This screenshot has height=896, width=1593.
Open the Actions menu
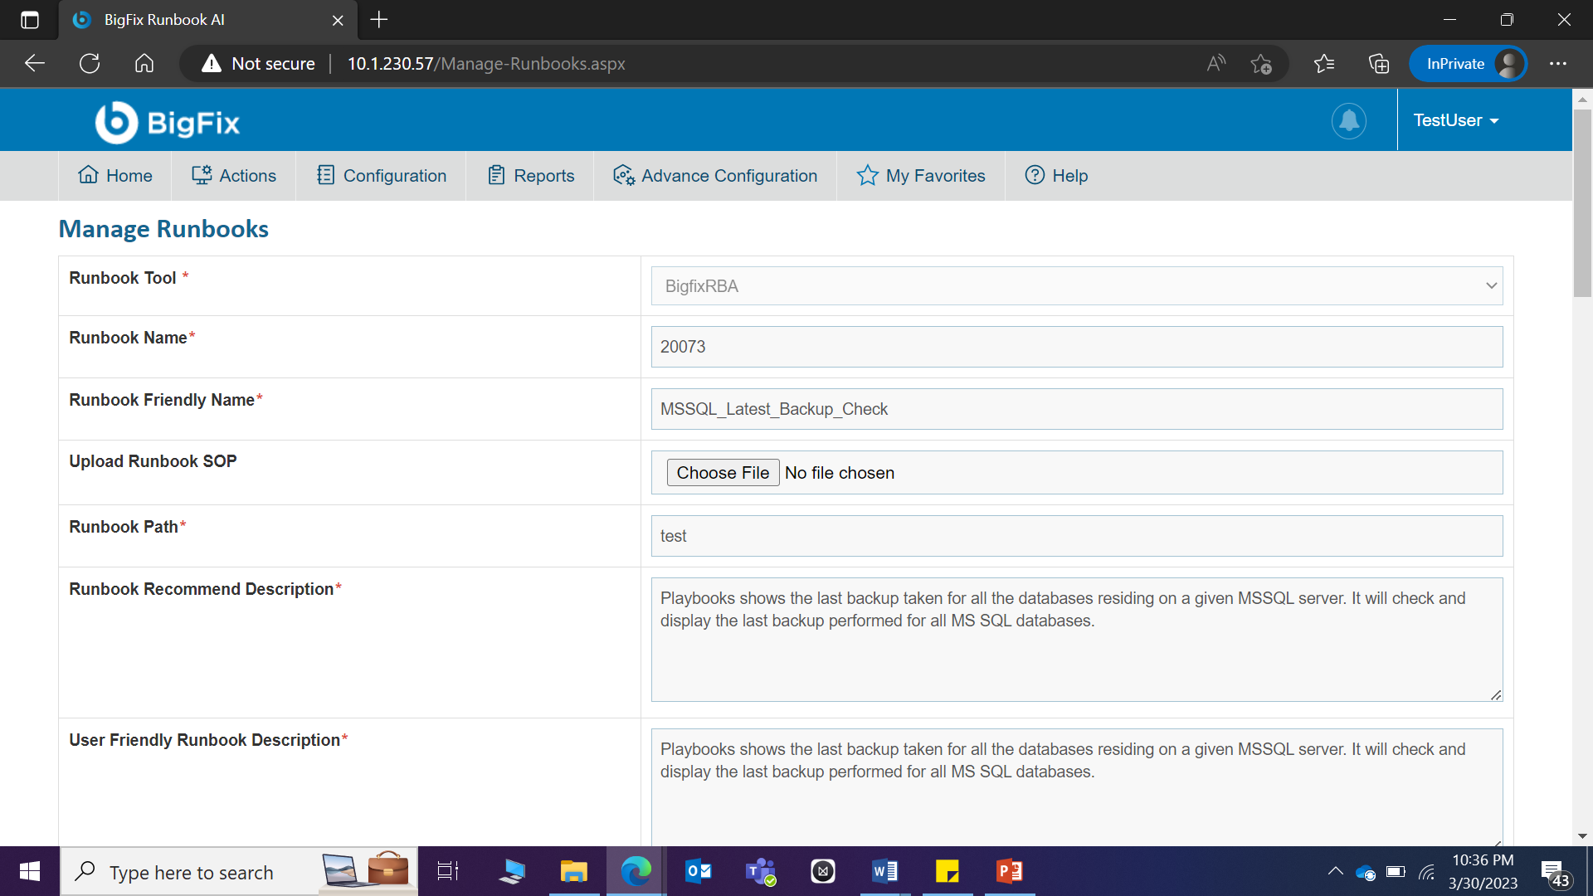234,176
